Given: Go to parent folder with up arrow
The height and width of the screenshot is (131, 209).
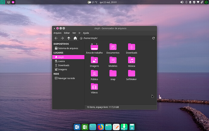Looking at the screenshot, I should (69, 38).
